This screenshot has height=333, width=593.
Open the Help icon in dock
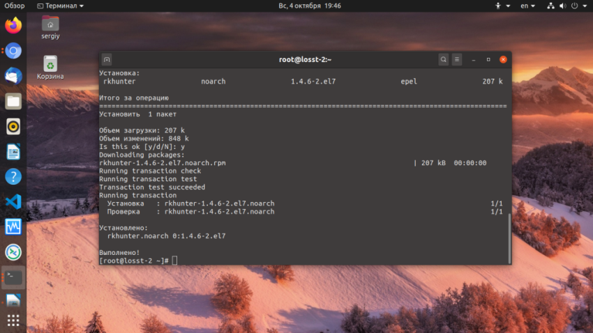13,177
